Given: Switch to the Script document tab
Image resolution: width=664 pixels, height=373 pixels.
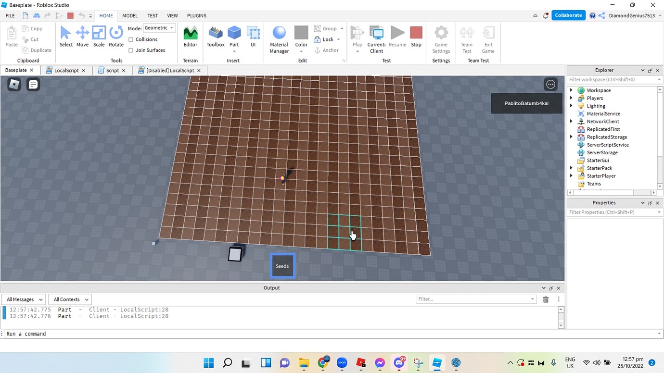Looking at the screenshot, I should pyautogui.click(x=113, y=70).
